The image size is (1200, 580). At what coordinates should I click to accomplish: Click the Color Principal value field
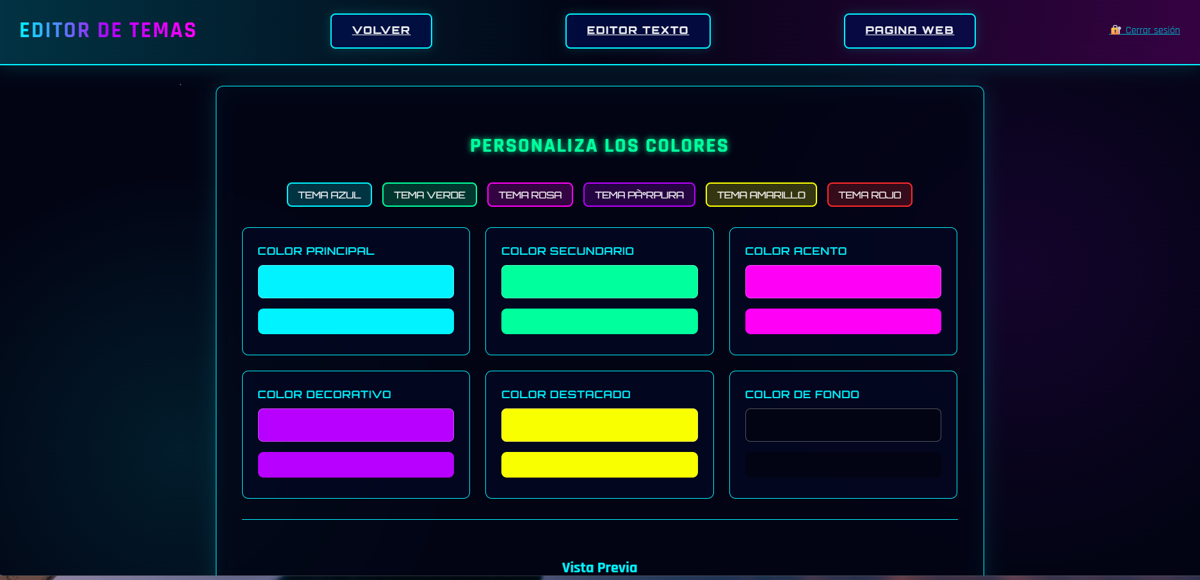[355, 321]
